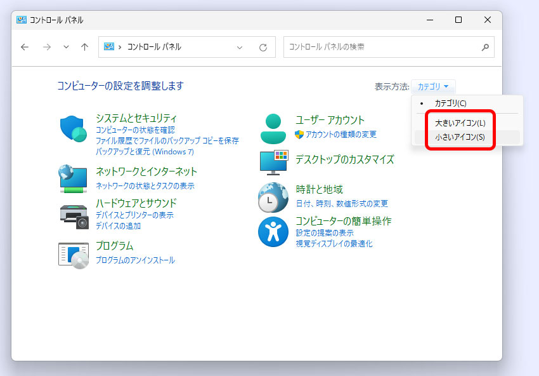
Task: Click the System and Security shield icon
Action: (x=74, y=129)
